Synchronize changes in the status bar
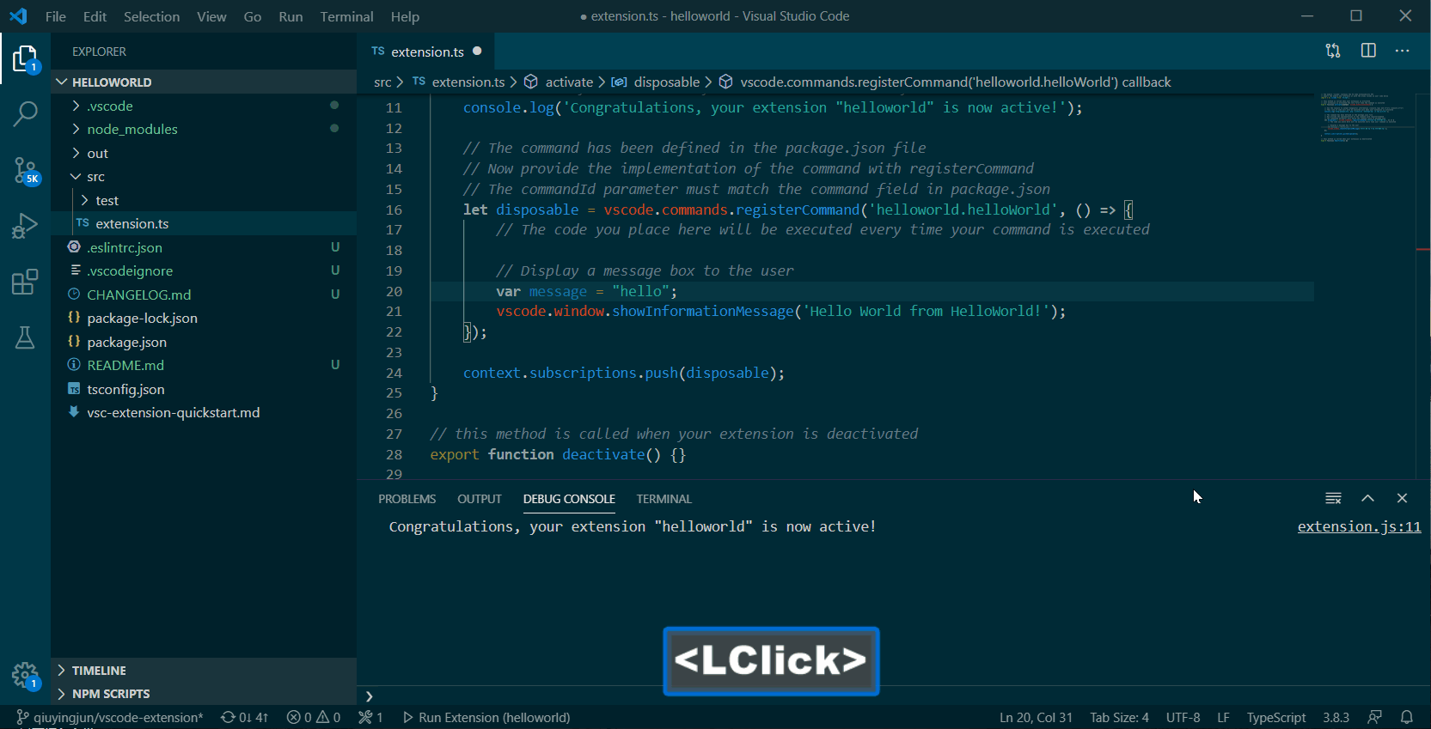This screenshot has width=1431, height=729. [x=245, y=717]
